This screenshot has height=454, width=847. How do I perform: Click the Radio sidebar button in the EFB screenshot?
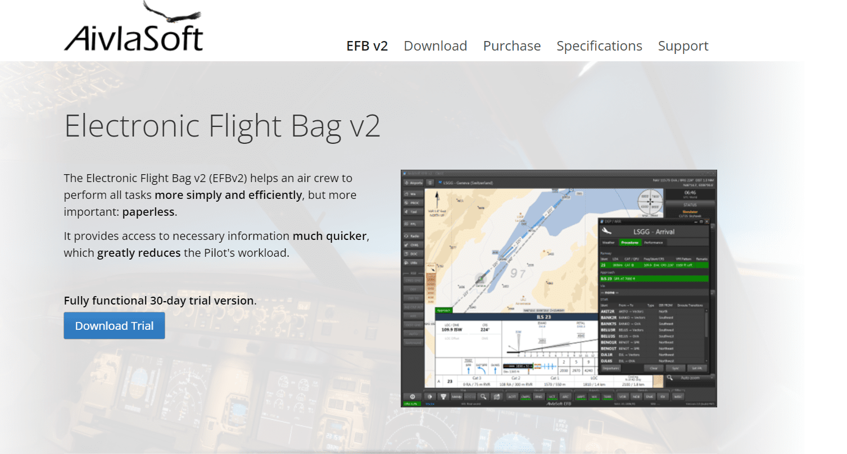click(x=413, y=236)
